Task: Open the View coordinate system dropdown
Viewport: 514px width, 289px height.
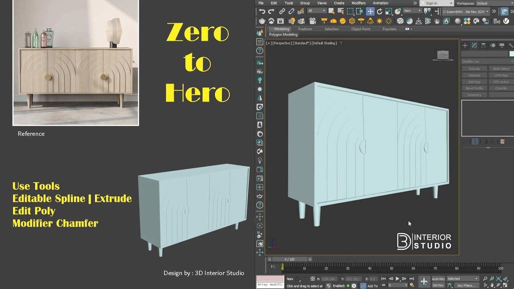Action: coord(412,11)
